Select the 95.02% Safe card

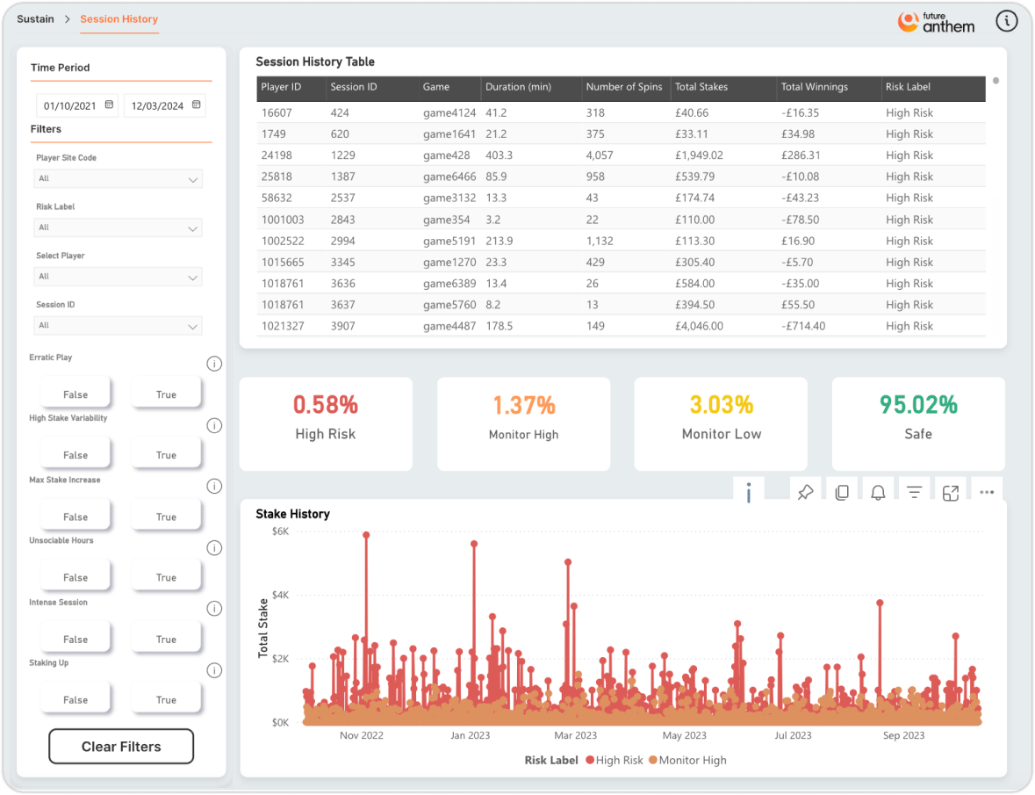coord(918,423)
